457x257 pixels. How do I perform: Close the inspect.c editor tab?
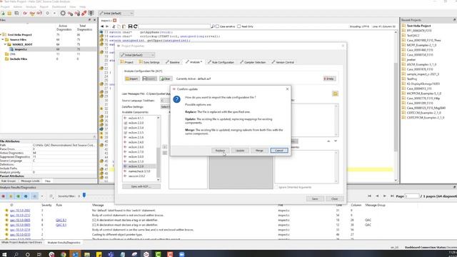pos(115,21)
